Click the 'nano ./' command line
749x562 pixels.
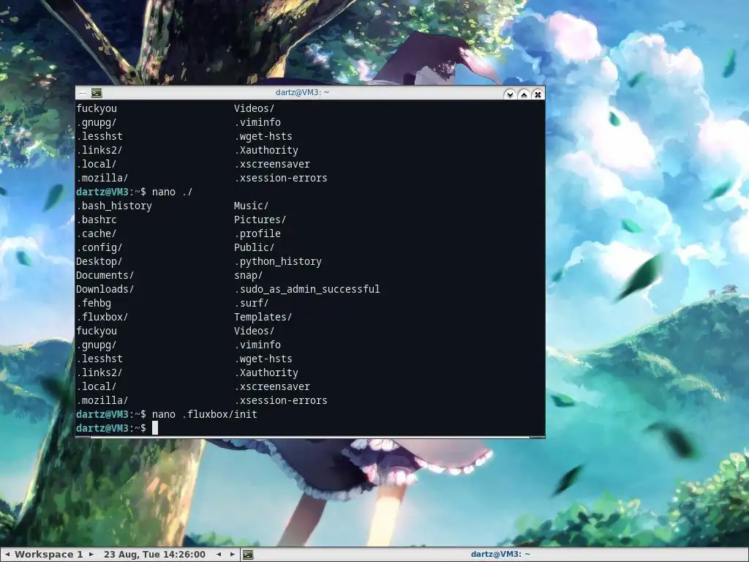[172, 192]
